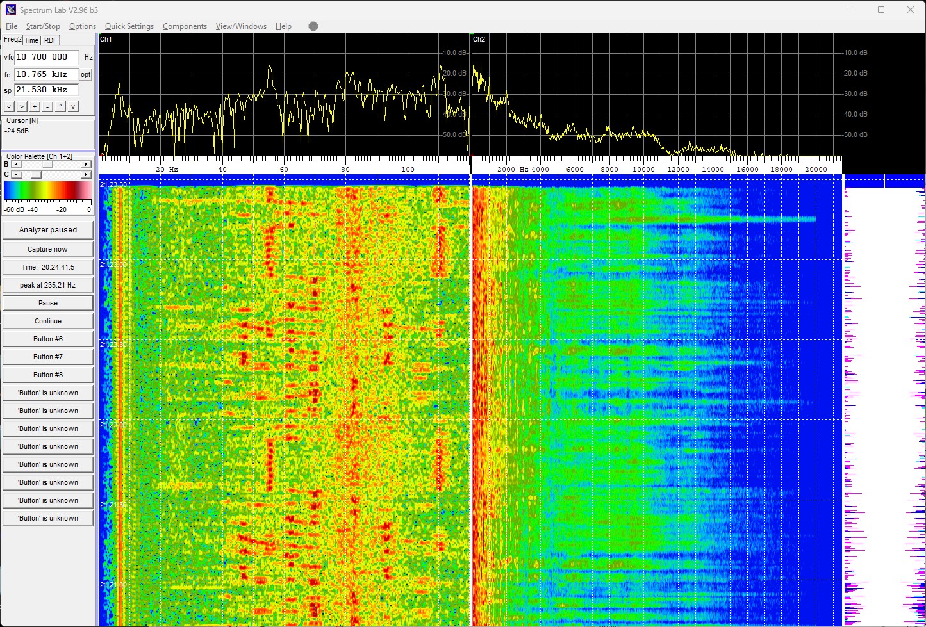Open the Components menu
This screenshot has height=627, width=926.
tap(185, 26)
